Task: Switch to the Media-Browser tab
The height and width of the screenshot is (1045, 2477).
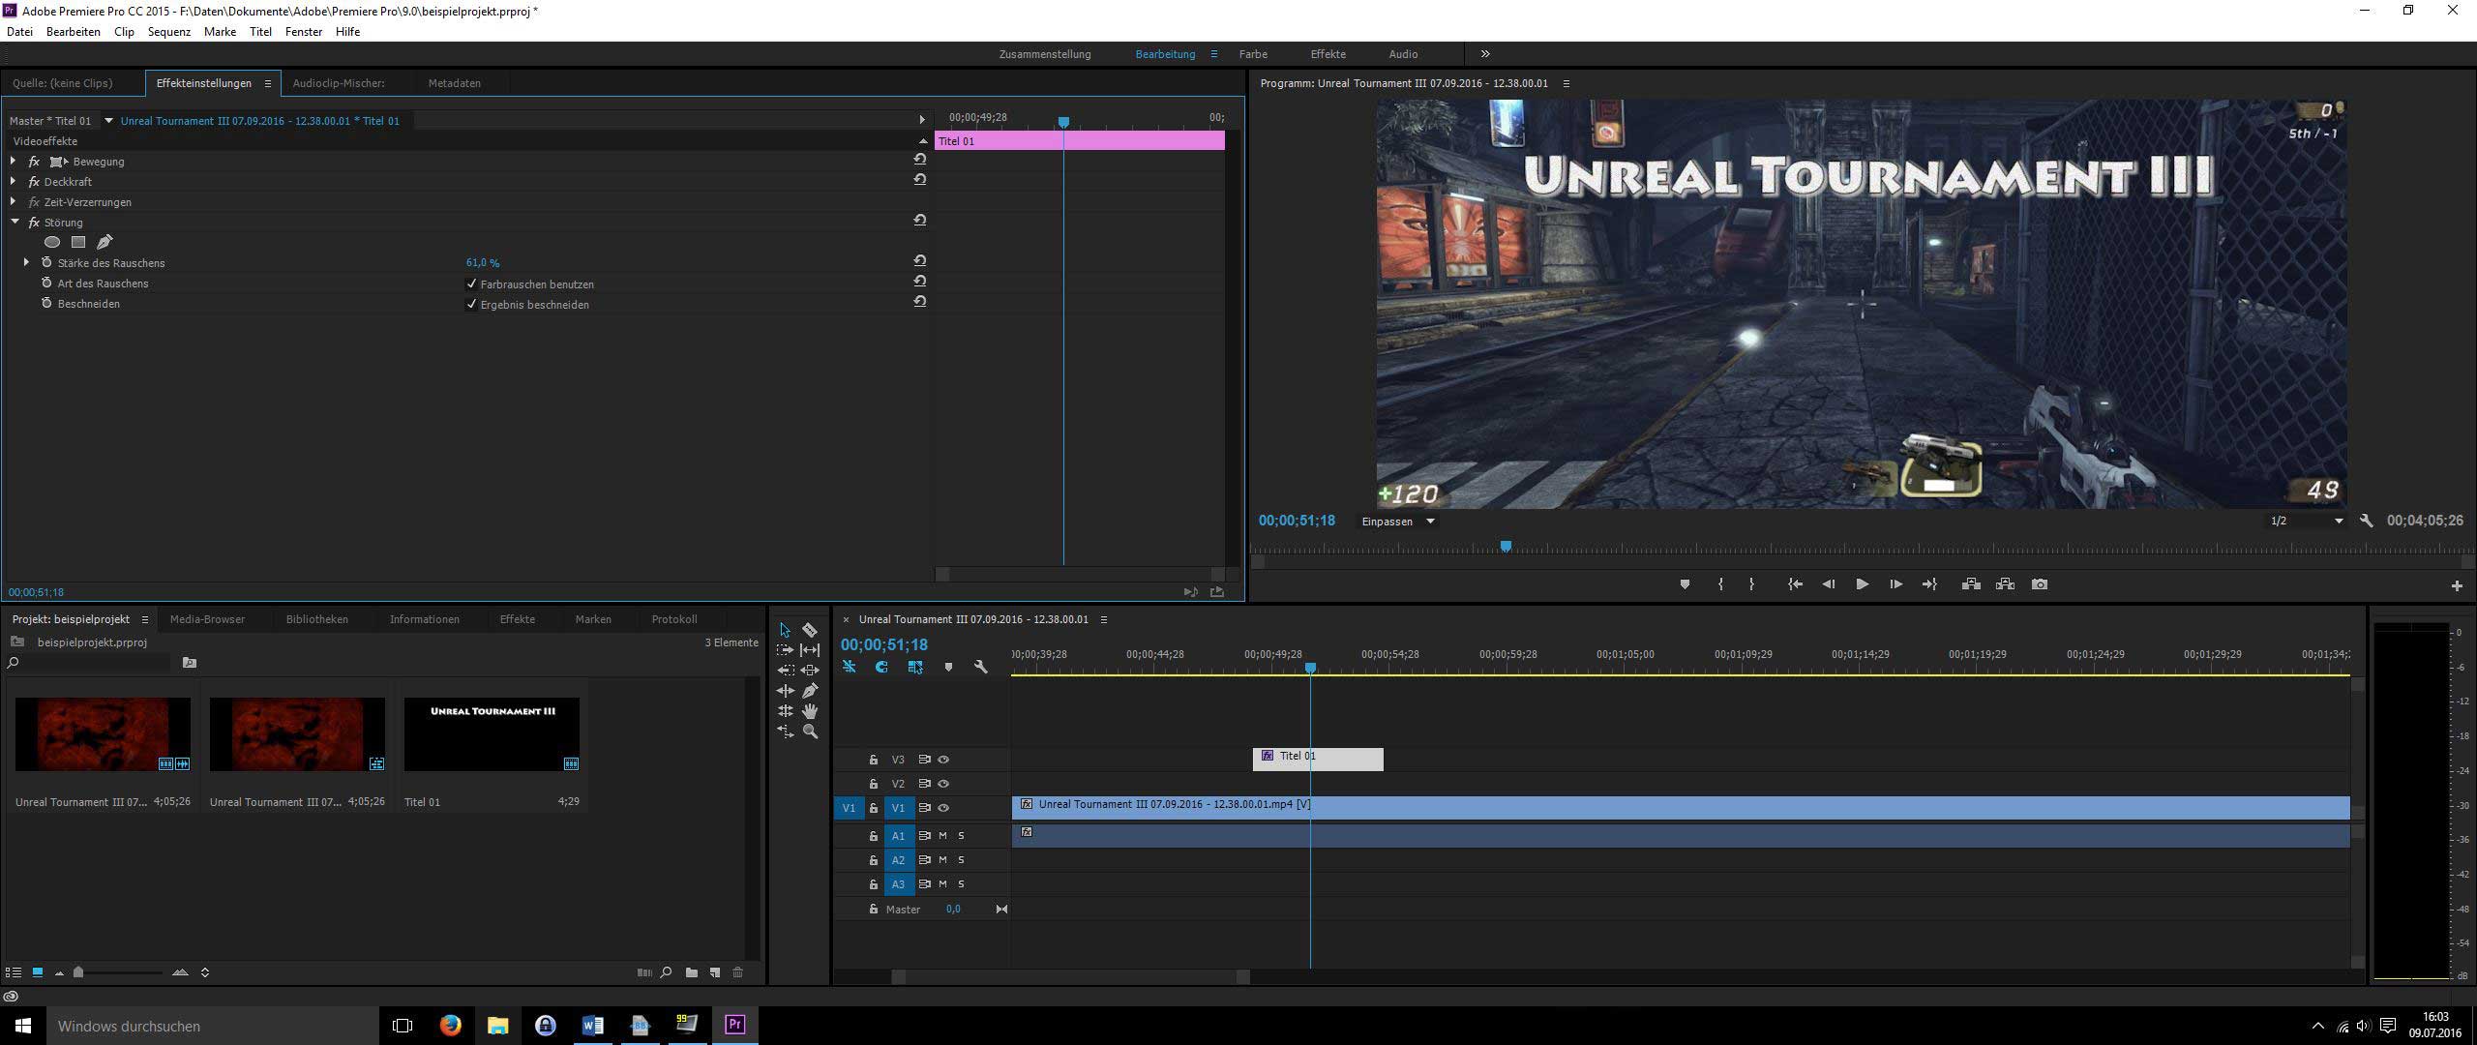Action: click(x=207, y=619)
